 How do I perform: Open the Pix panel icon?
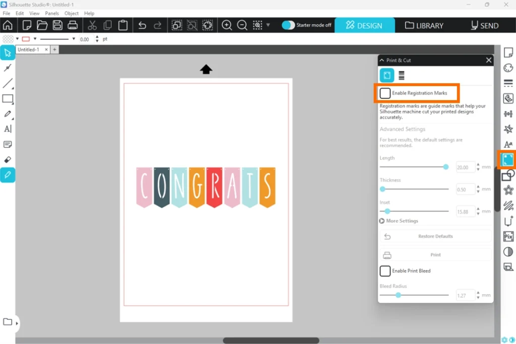click(x=508, y=236)
